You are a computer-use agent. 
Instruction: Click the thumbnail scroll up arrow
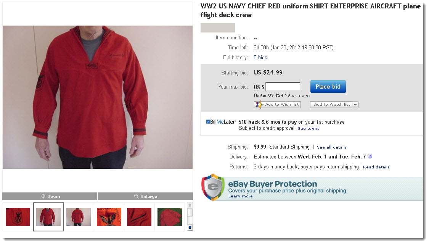pos(190,205)
